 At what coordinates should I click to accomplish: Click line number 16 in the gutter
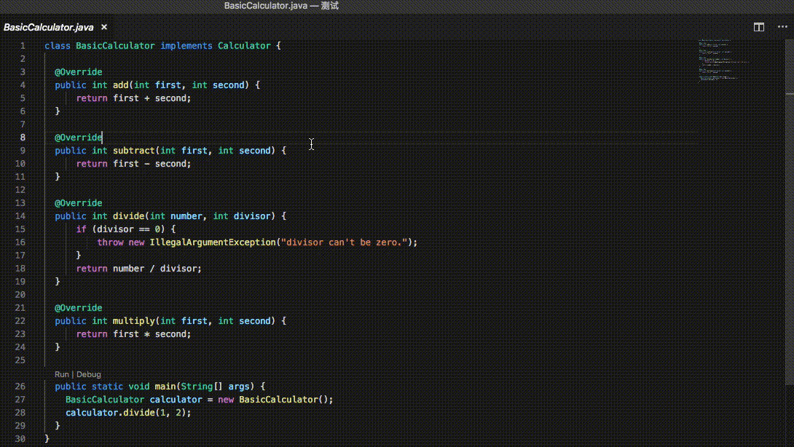pos(20,242)
